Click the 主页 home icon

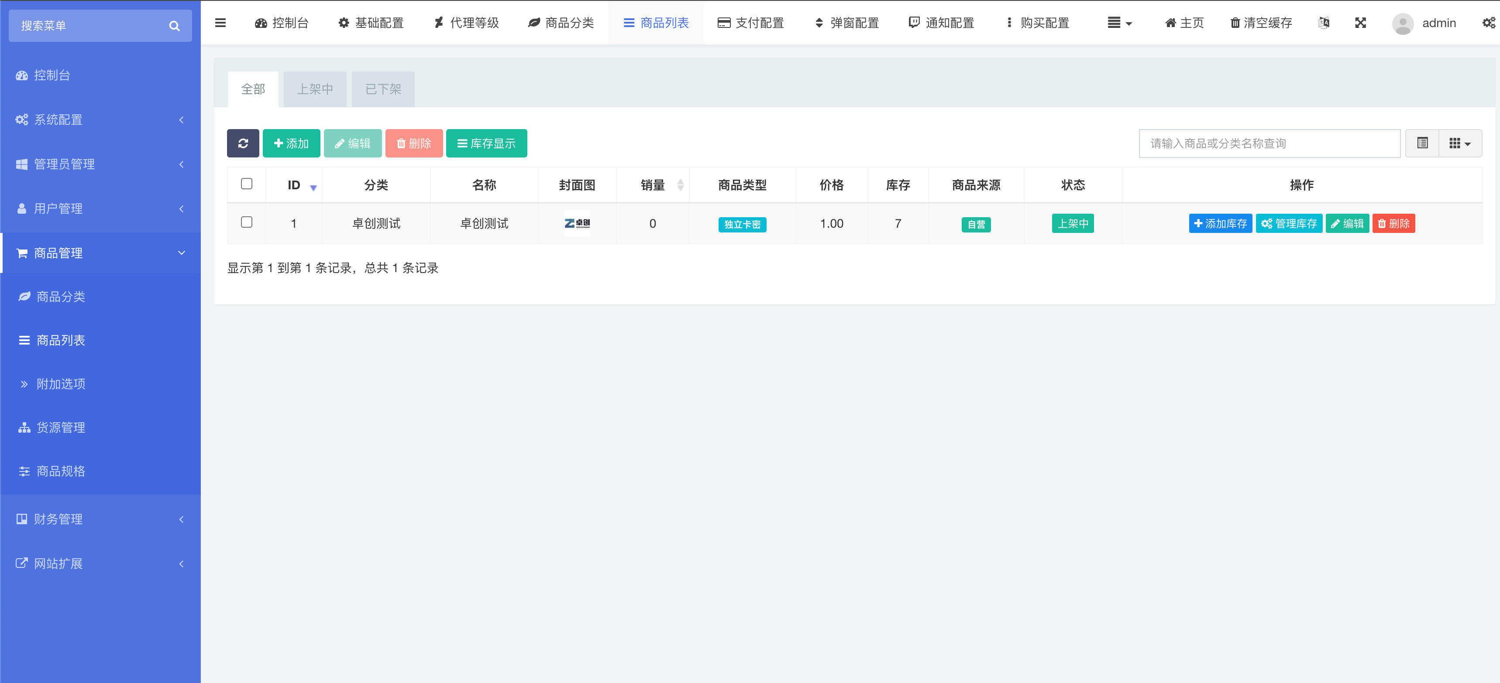tap(1170, 23)
